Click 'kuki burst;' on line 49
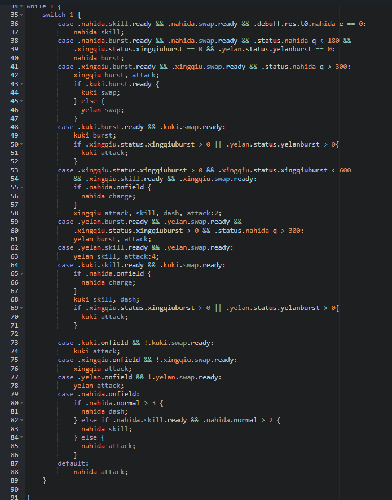This screenshot has height=500, width=392. click(x=95, y=135)
